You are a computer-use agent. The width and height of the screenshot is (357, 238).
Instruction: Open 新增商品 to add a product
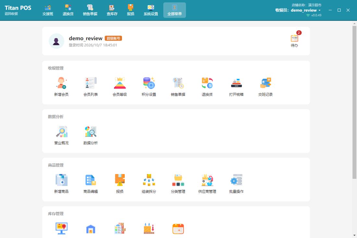click(61, 184)
